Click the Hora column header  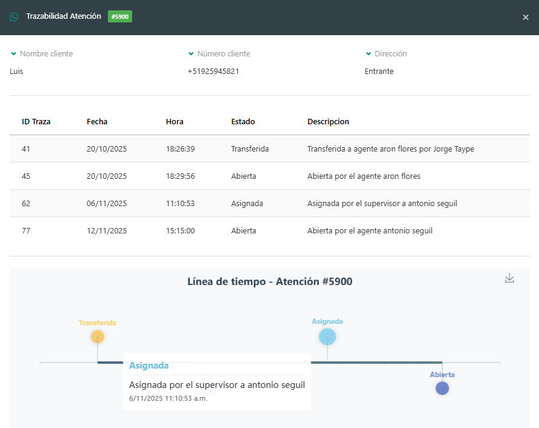(x=175, y=121)
